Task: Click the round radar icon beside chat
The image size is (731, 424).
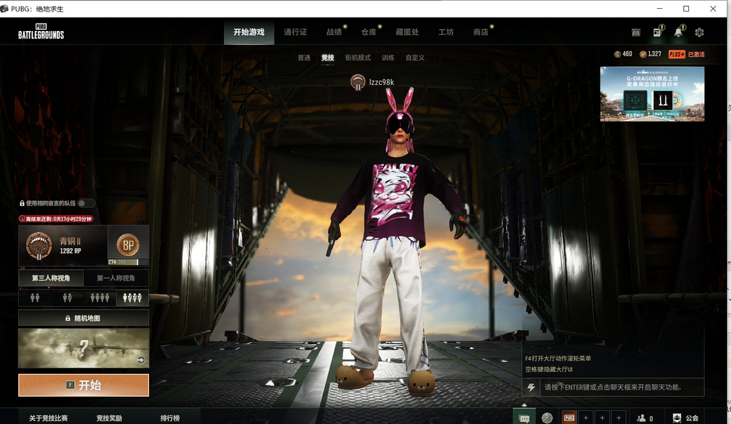Action: pos(547,418)
